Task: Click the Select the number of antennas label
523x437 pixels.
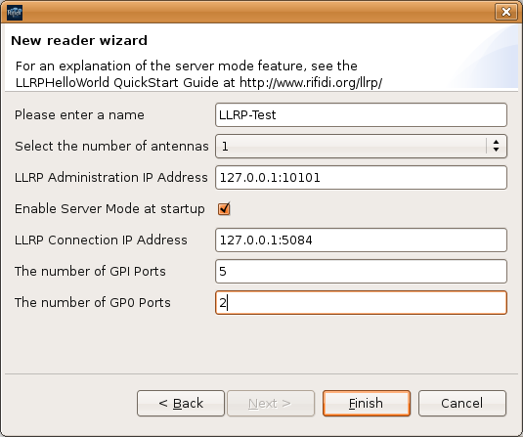Action: click(111, 146)
